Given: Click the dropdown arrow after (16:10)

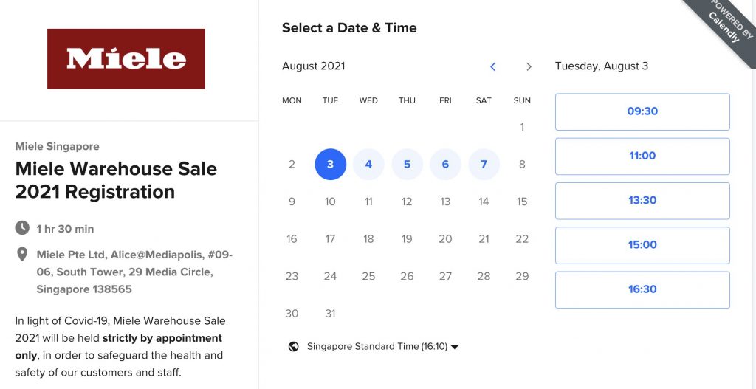Looking at the screenshot, I should (454, 347).
